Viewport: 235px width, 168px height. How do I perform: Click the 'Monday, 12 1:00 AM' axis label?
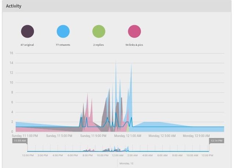(128, 136)
